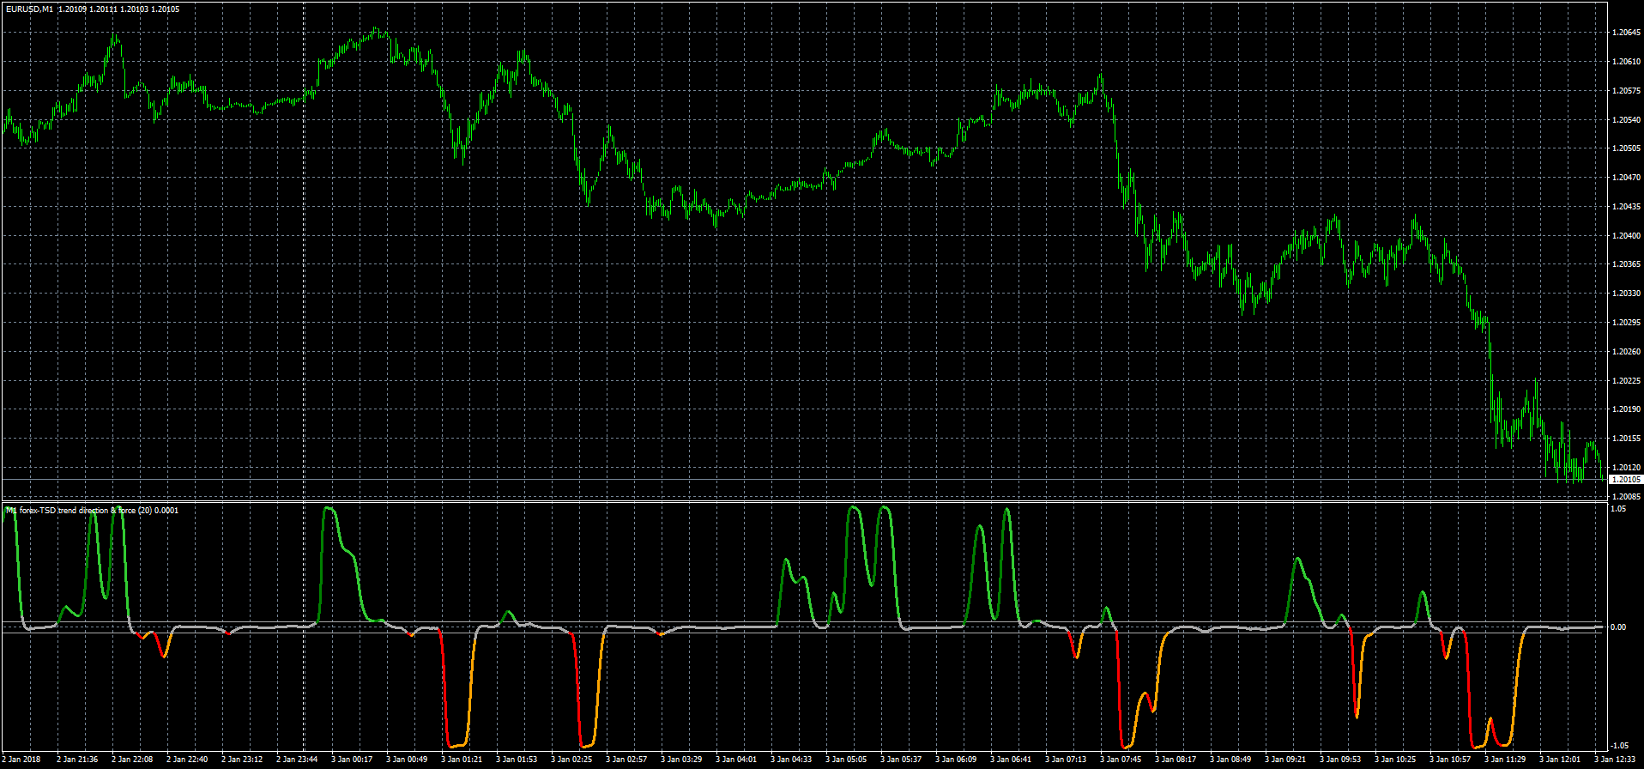Click the 2 Jan 2018 date label
1644x769 pixels.
click(x=21, y=760)
